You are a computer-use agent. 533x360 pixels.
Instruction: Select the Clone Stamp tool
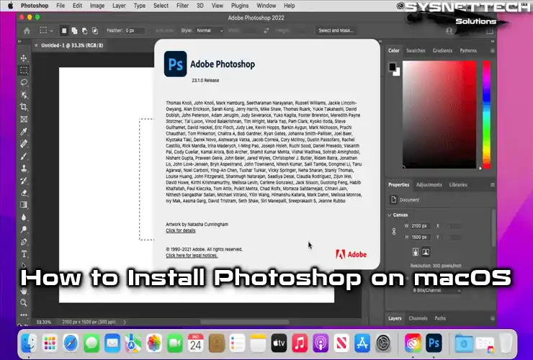click(24, 168)
